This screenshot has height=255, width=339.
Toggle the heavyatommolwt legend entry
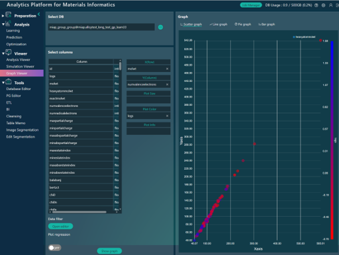click(x=304, y=37)
